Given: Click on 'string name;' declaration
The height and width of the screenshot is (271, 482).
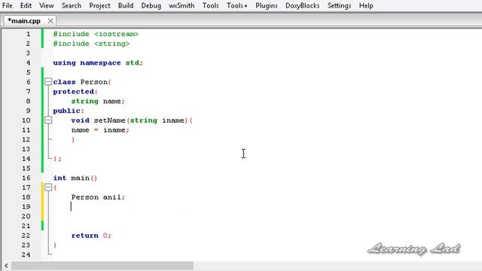Looking at the screenshot, I should click(x=98, y=102).
